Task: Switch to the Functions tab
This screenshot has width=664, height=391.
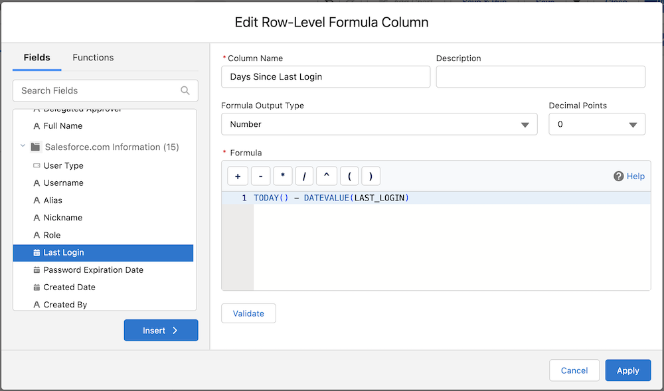Action: [x=93, y=58]
